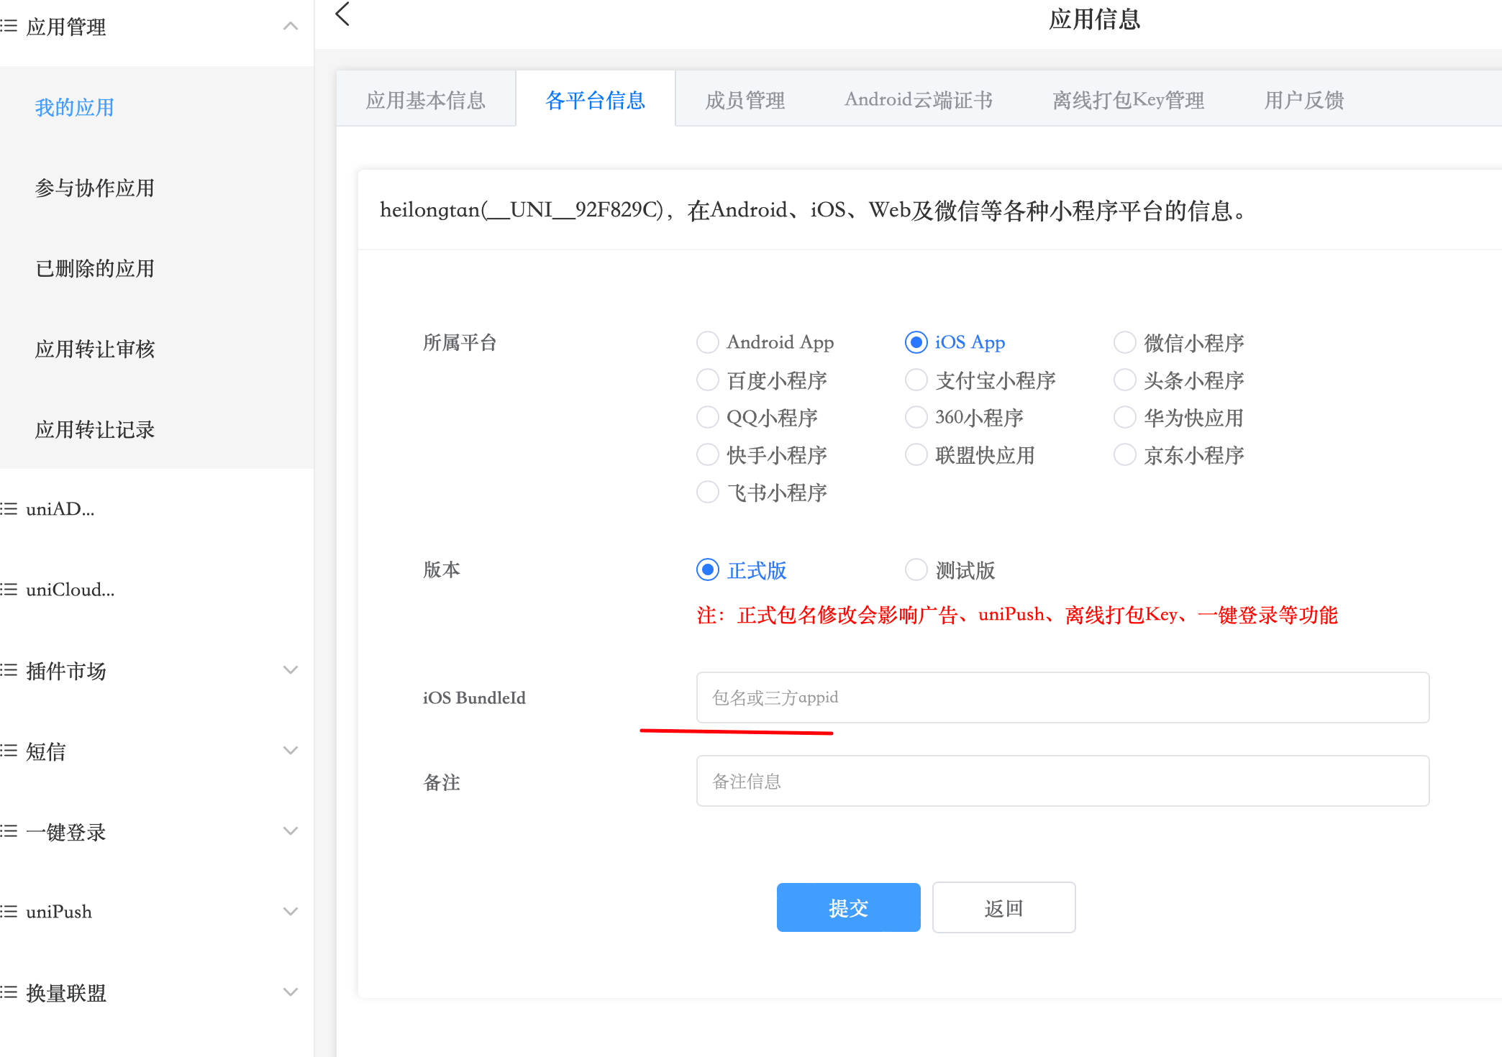Viewport: 1502px width, 1057px height.
Task: Collapse 应用管理 section chevron
Action: click(x=291, y=27)
